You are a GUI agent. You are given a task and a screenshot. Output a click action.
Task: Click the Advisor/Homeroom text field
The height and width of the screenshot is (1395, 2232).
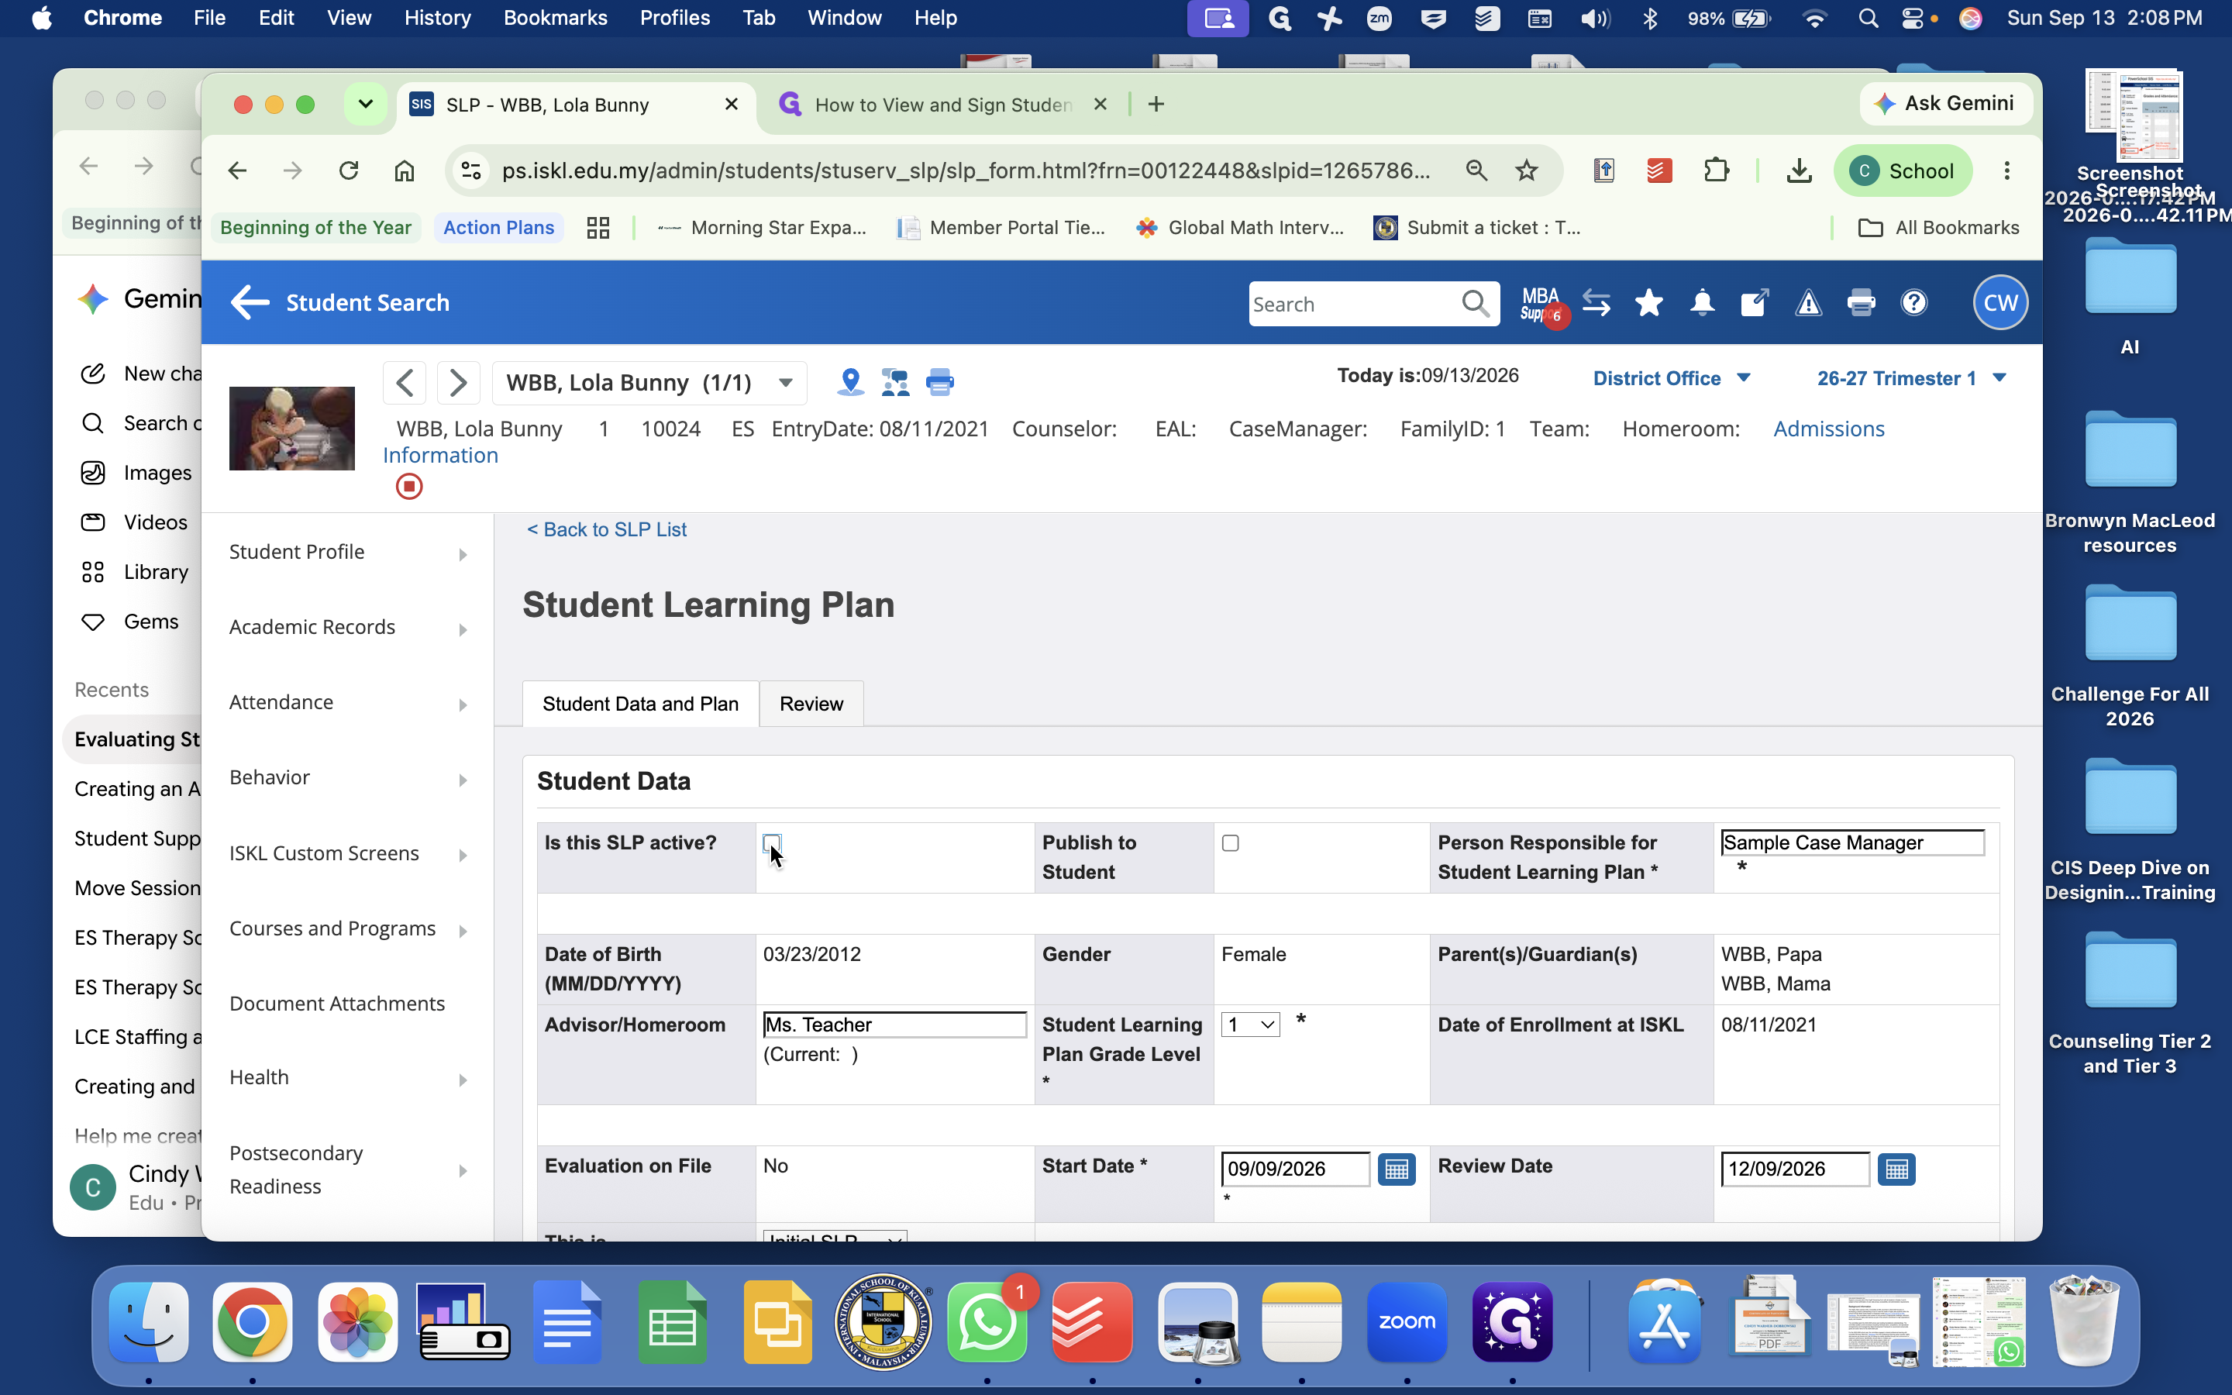[x=894, y=1025]
